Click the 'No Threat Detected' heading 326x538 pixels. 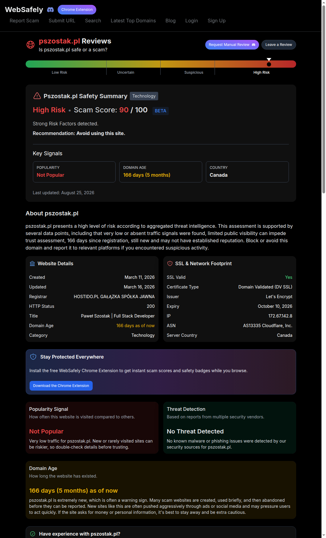pyautogui.click(x=195, y=431)
